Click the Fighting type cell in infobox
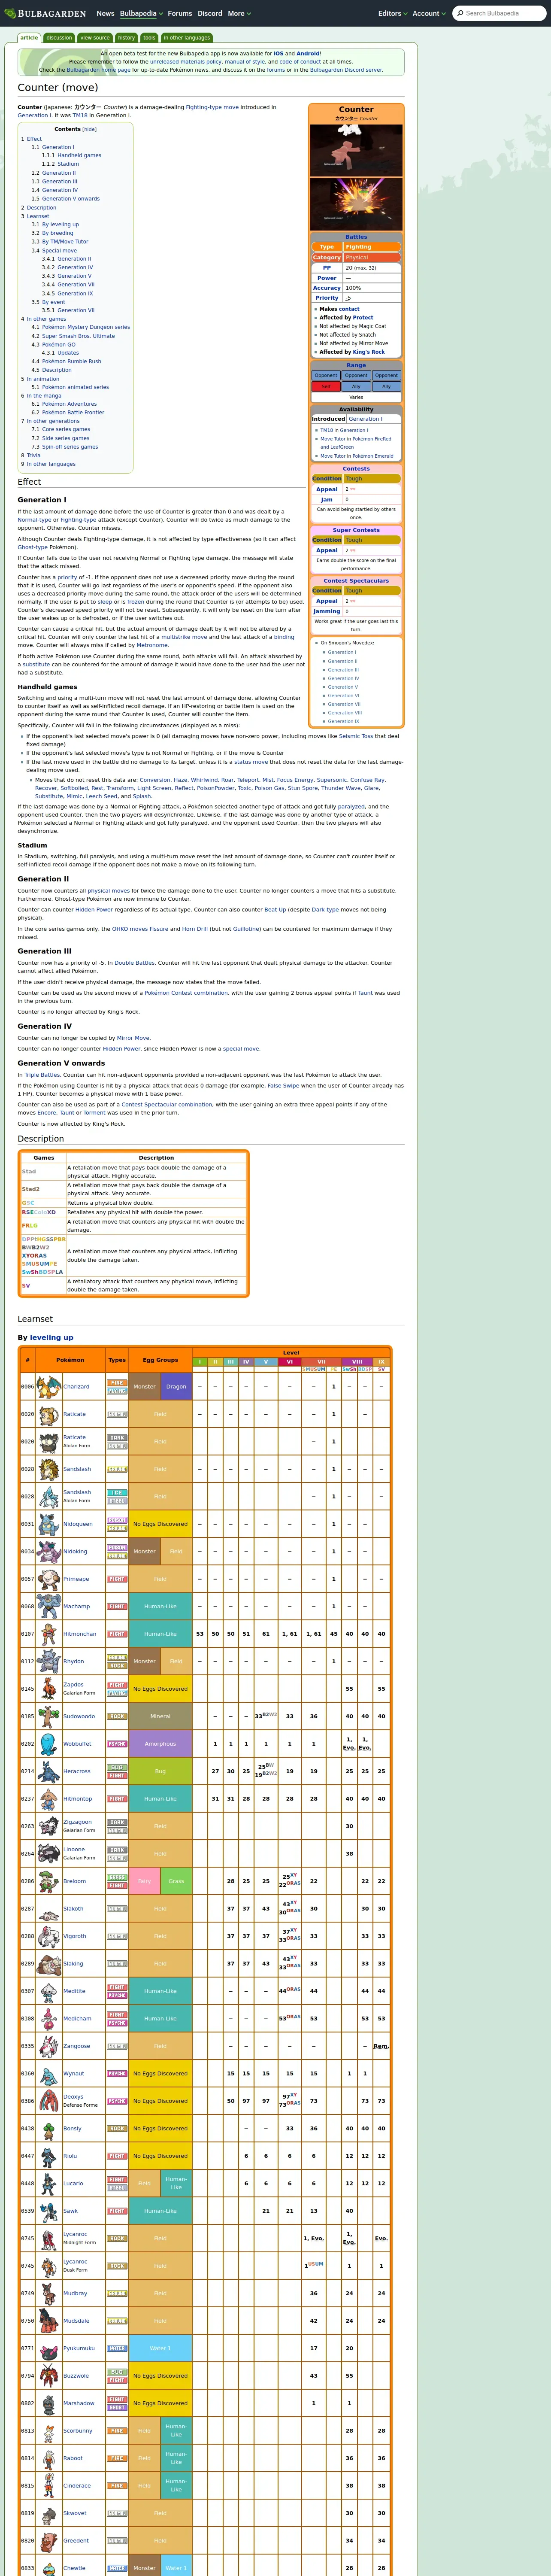551x2576 pixels. click(x=372, y=247)
